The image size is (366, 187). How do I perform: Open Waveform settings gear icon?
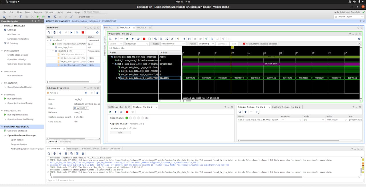tap(359, 39)
